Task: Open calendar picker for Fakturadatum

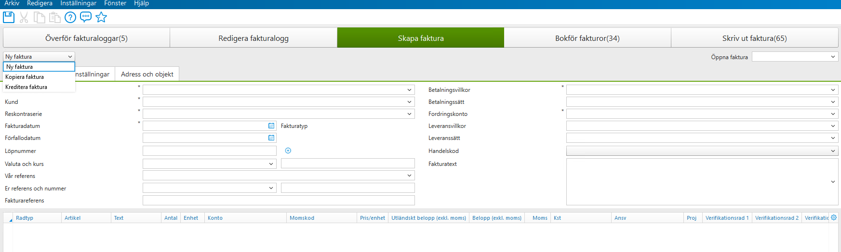Action: click(271, 126)
